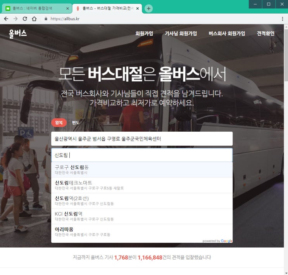This screenshot has height=275, width=288.
Task: Choose suggestion 구로구 신도림동
Action: coord(142,170)
